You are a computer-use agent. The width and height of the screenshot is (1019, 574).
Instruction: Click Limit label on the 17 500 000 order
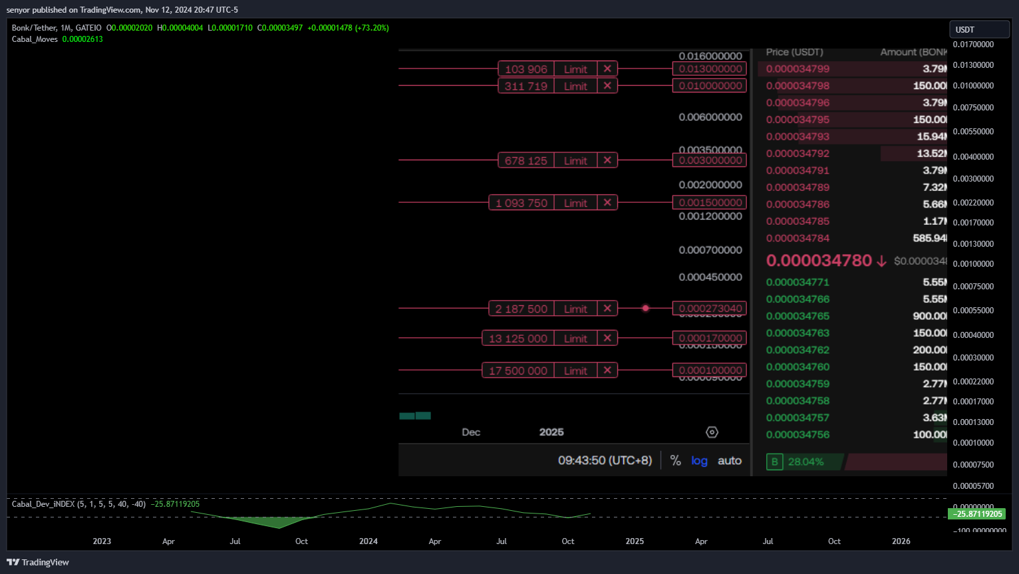coord(575,370)
